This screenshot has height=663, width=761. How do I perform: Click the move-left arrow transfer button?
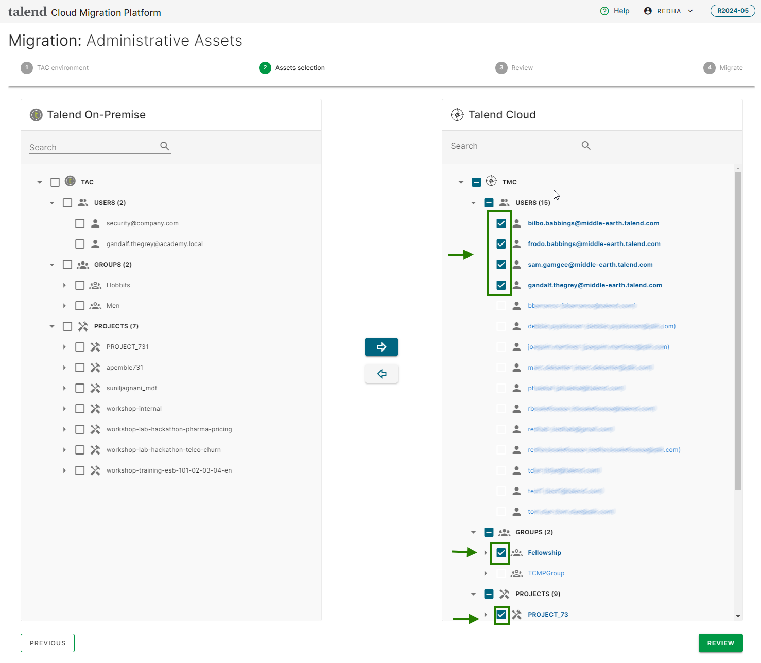[x=381, y=374]
